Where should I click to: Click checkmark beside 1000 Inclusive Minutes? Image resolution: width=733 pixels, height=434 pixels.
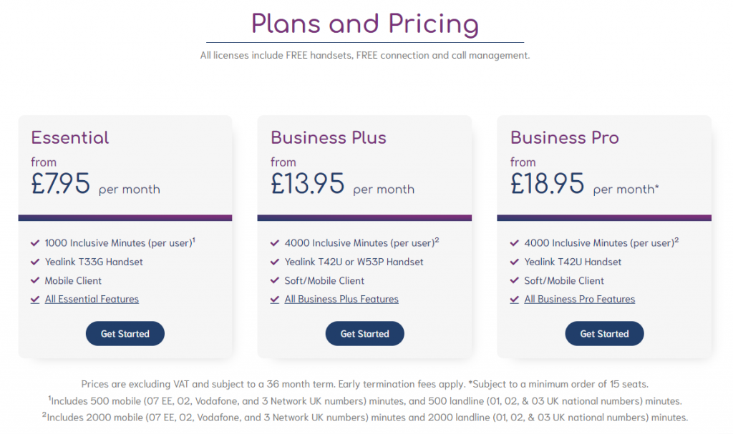pos(35,243)
